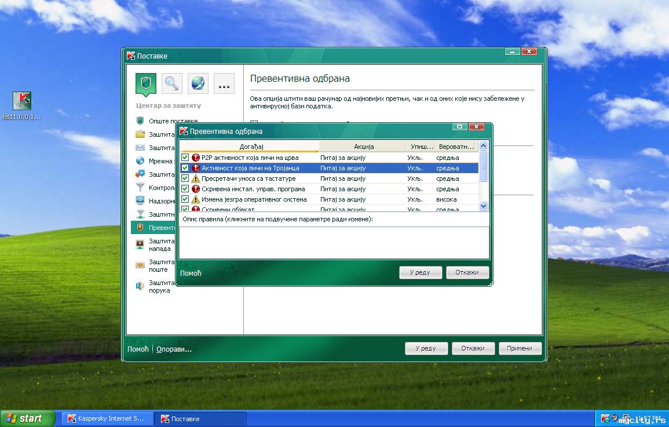Image resolution: width=669 pixels, height=427 pixels.
Task: Open Помоћ link in Превентивна одбрана dialog
Action: click(191, 273)
